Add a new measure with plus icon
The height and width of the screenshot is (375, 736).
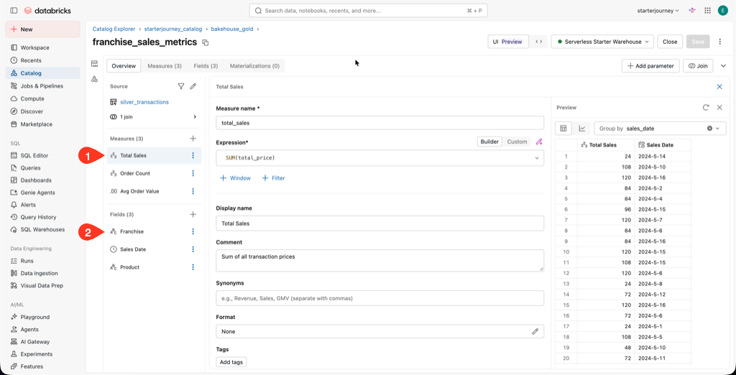tap(193, 139)
